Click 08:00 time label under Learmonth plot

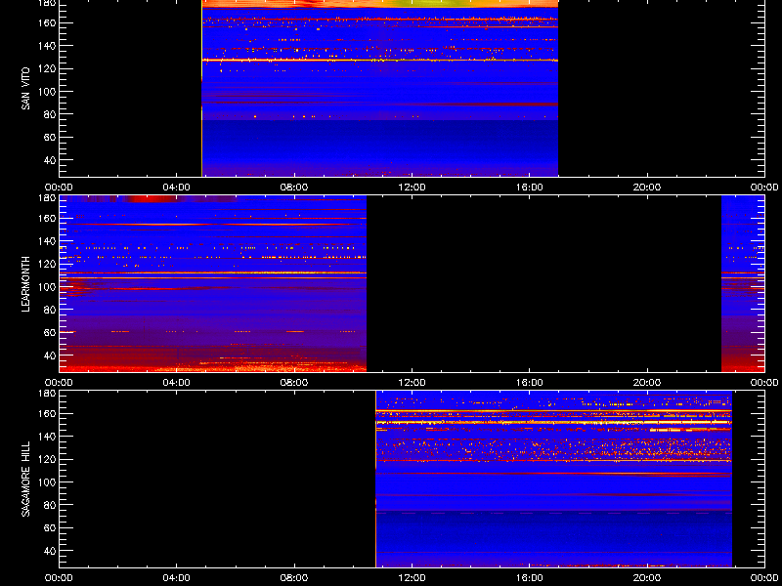pos(294,383)
